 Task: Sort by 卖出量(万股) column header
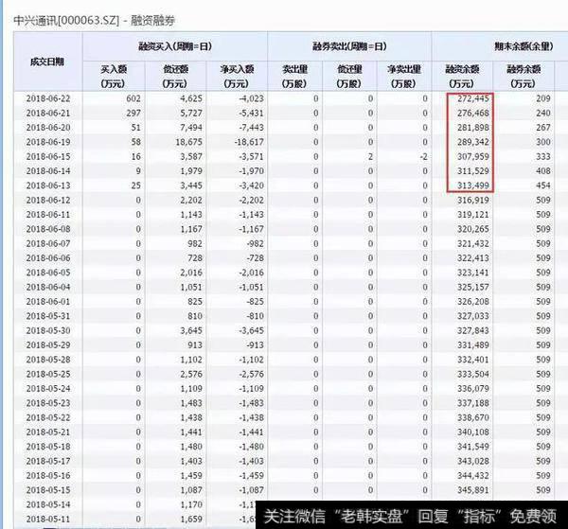click(x=294, y=77)
